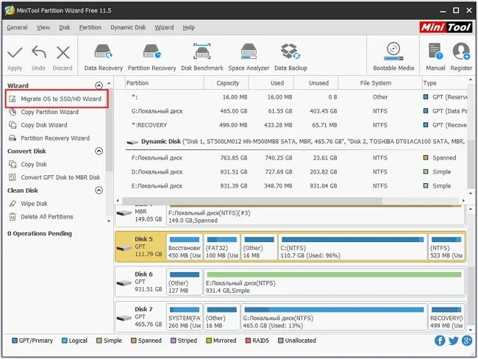Open the Data Recovery tool
The height and width of the screenshot is (359, 478).
click(104, 57)
